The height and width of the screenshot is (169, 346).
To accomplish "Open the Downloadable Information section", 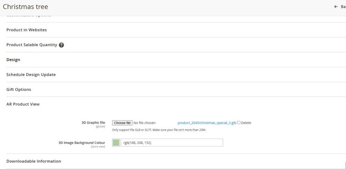I will [x=34, y=161].
